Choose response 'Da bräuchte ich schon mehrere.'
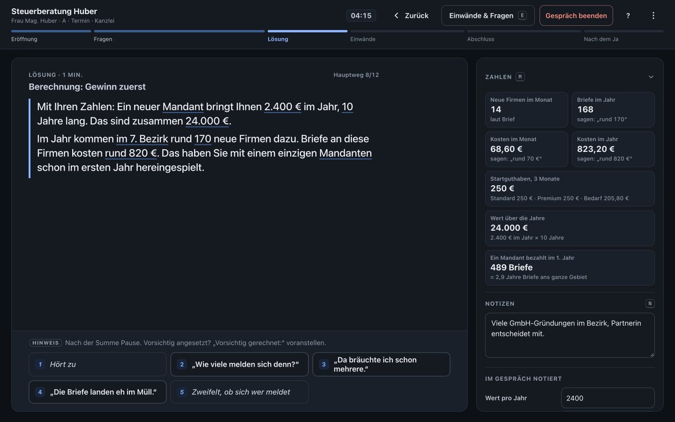Screen dimensions: 675x422 coord(381,364)
